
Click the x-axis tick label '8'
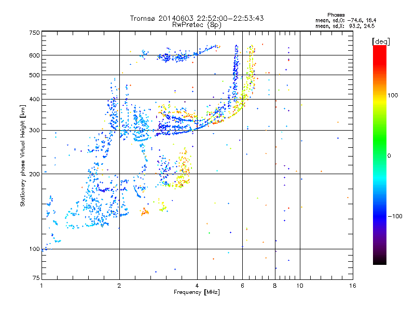point(275,286)
